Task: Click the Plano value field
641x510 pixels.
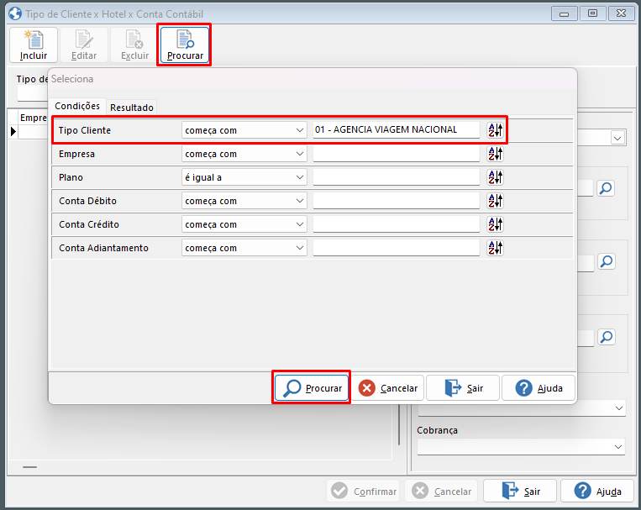Action: pos(397,177)
